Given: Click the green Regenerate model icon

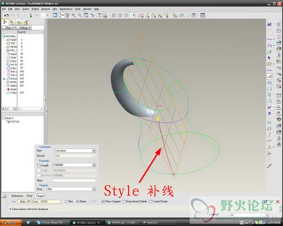Looking at the screenshot, I should [x=31, y=15].
